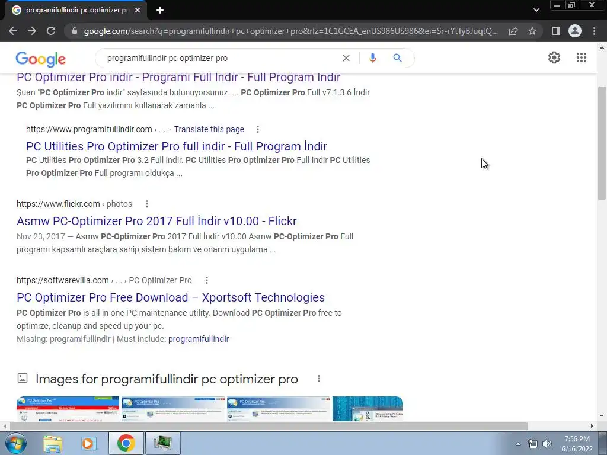Open PC Utilities Pro Optimizer Pro result
Screen dimensions: 607x455
pyautogui.click(x=177, y=146)
